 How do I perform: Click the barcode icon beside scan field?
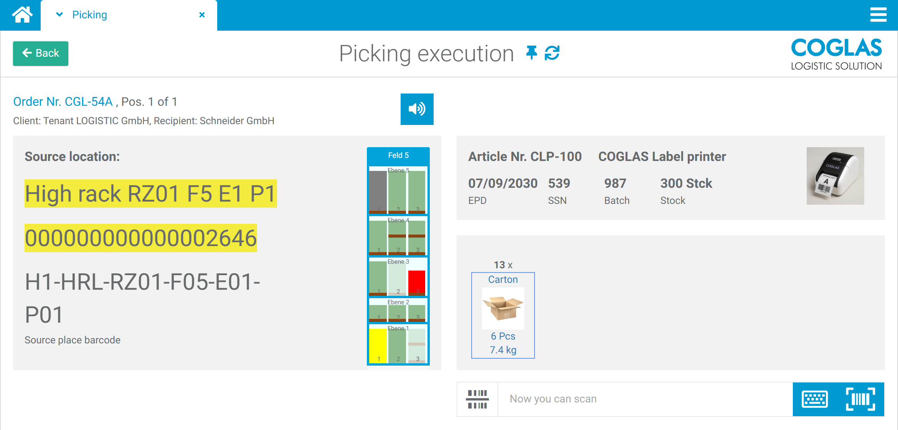point(477,399)
